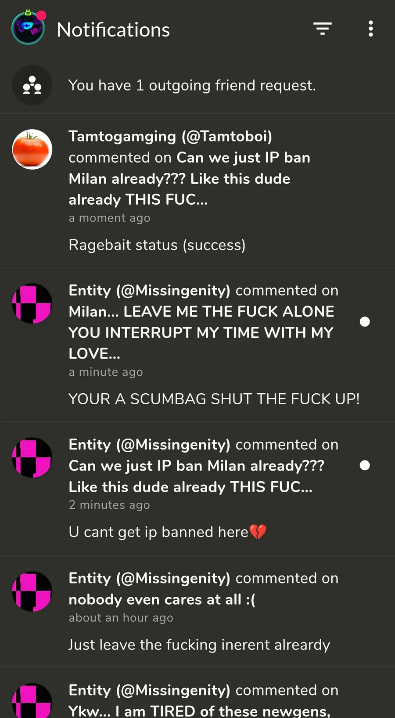Open comment 'Just leave the fucking inerent alreardy'
Viewport: 395px width, 718px height.
click(x=199, y=645)
